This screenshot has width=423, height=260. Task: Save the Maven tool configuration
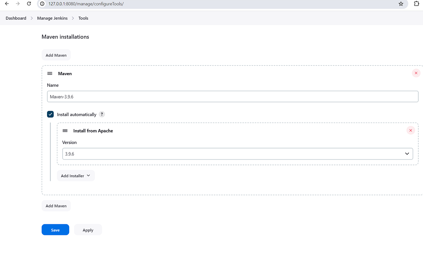coord(55,229)
